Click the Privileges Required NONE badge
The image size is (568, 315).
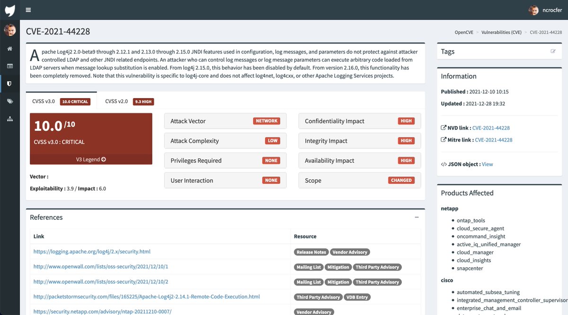coord(271,161)
